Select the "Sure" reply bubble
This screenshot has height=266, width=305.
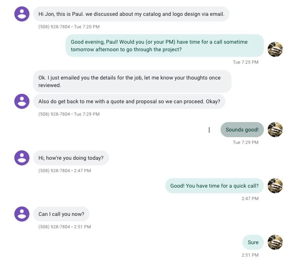[x=253, y=242]
